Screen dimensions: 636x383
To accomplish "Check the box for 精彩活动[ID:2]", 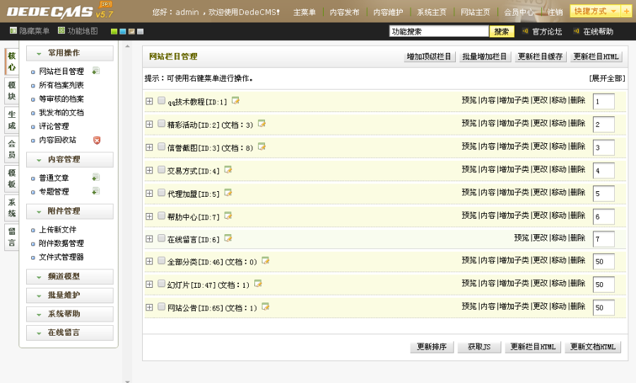I will 161,123.
